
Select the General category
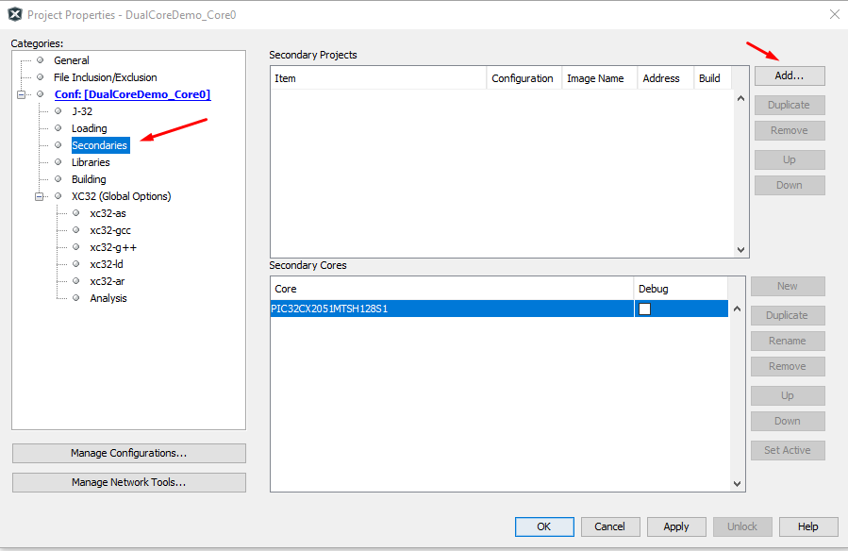72,60
